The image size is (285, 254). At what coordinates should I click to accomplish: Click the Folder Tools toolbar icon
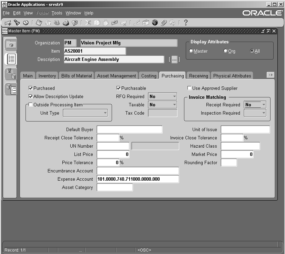(x=172, y=23)
